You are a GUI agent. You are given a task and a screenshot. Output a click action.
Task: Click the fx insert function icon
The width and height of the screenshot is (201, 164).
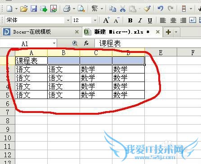86,43
